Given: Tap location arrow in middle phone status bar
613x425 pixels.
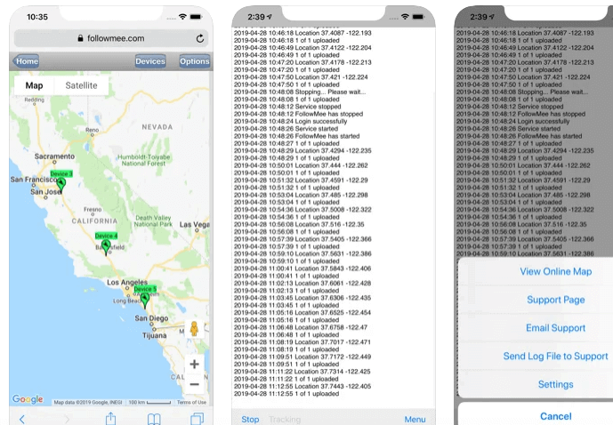Looking at the screenshot, I should [270, 16].
